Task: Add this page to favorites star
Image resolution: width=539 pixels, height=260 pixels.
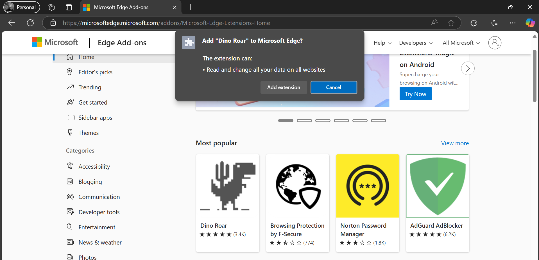Action: click(x=451, y=23)
